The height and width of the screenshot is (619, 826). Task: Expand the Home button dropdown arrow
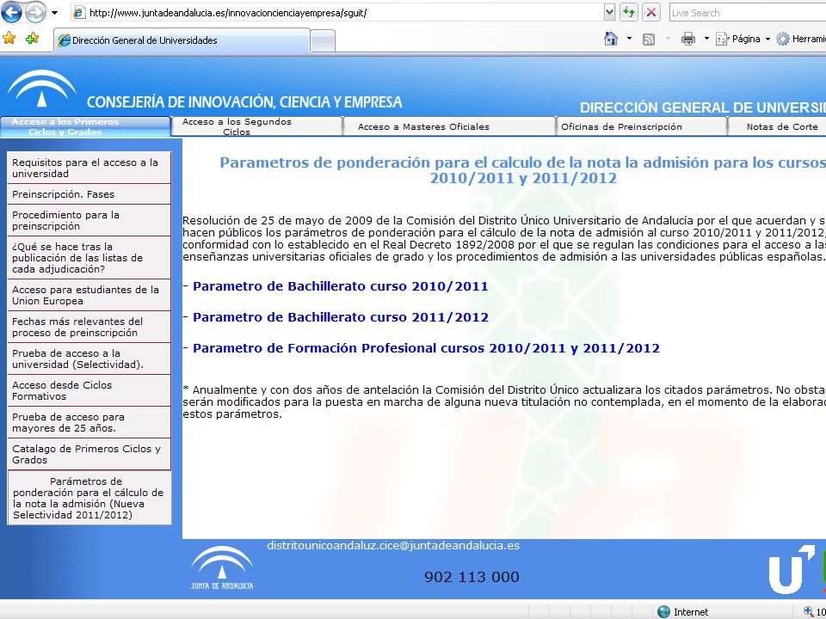[629, 39]
